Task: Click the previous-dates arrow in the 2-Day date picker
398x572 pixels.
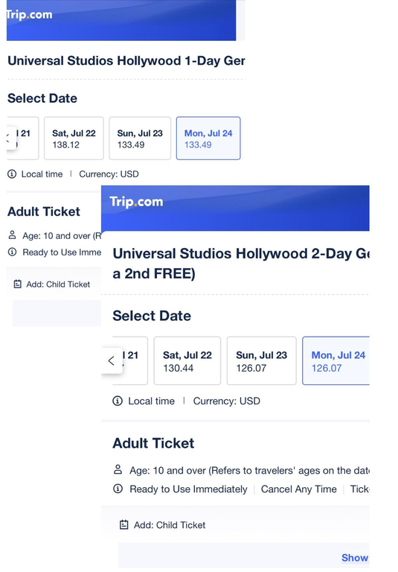Action: 112,360
